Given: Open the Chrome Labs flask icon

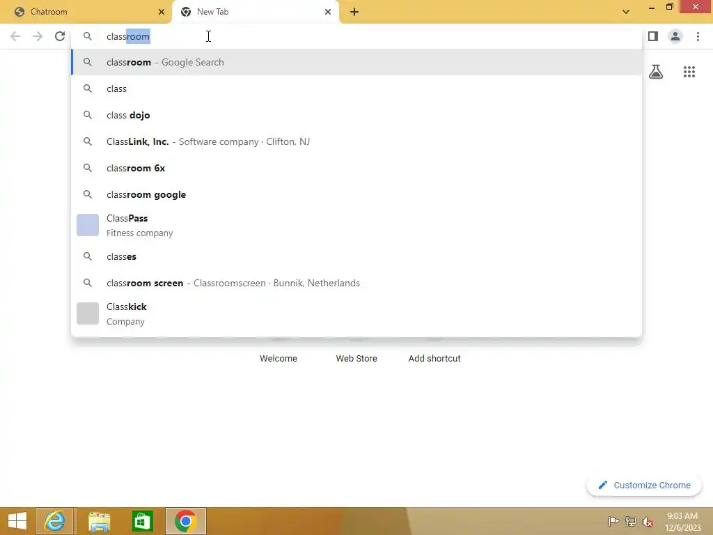Looking at the screenshot, I should [x=656, y=72].
